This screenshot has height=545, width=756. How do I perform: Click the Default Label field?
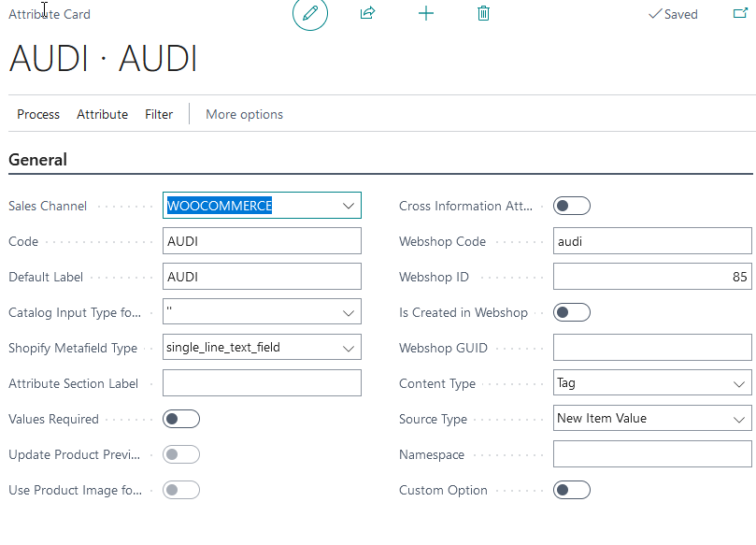pos(262,277)
